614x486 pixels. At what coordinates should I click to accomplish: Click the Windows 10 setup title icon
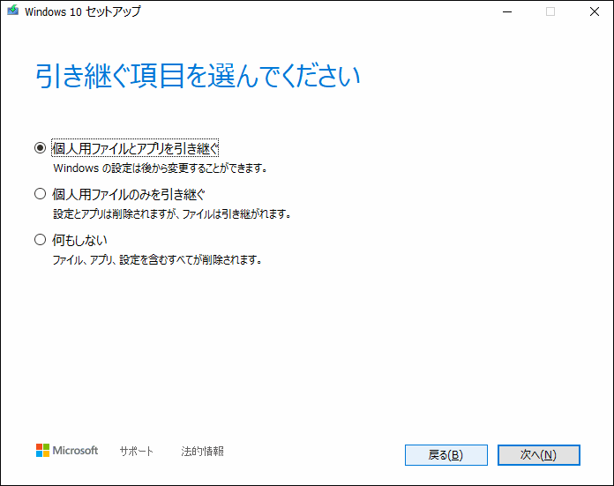tap(12, 11)
